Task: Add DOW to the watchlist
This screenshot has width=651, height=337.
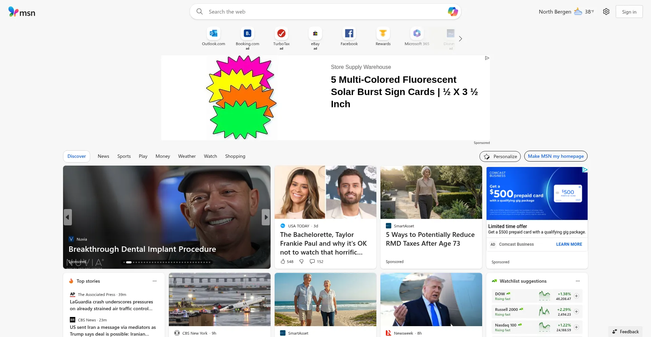Action: [x=576, y=296]
